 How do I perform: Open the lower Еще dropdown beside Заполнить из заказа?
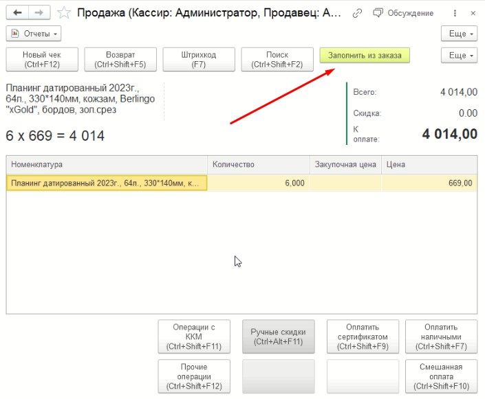[x=459, y=55]
